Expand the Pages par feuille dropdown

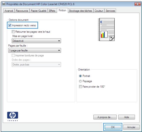[x=35, y=50]
